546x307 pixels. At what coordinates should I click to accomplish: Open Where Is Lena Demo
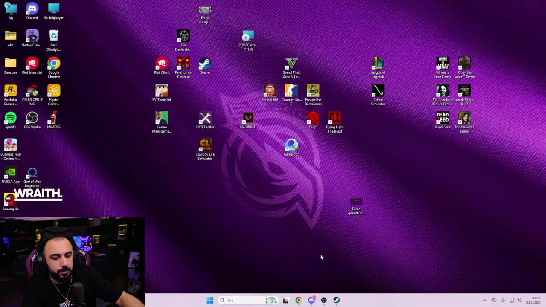[x=443, y=68]
